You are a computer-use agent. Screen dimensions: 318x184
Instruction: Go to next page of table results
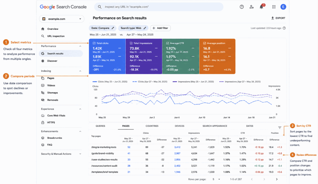point(277,179)
